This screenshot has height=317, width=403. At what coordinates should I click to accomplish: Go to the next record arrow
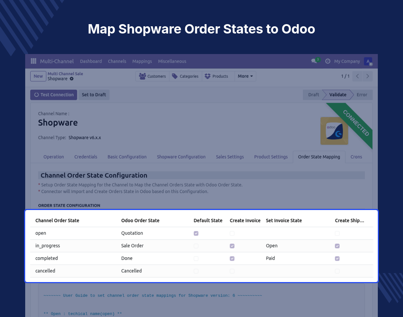[367, 76]
